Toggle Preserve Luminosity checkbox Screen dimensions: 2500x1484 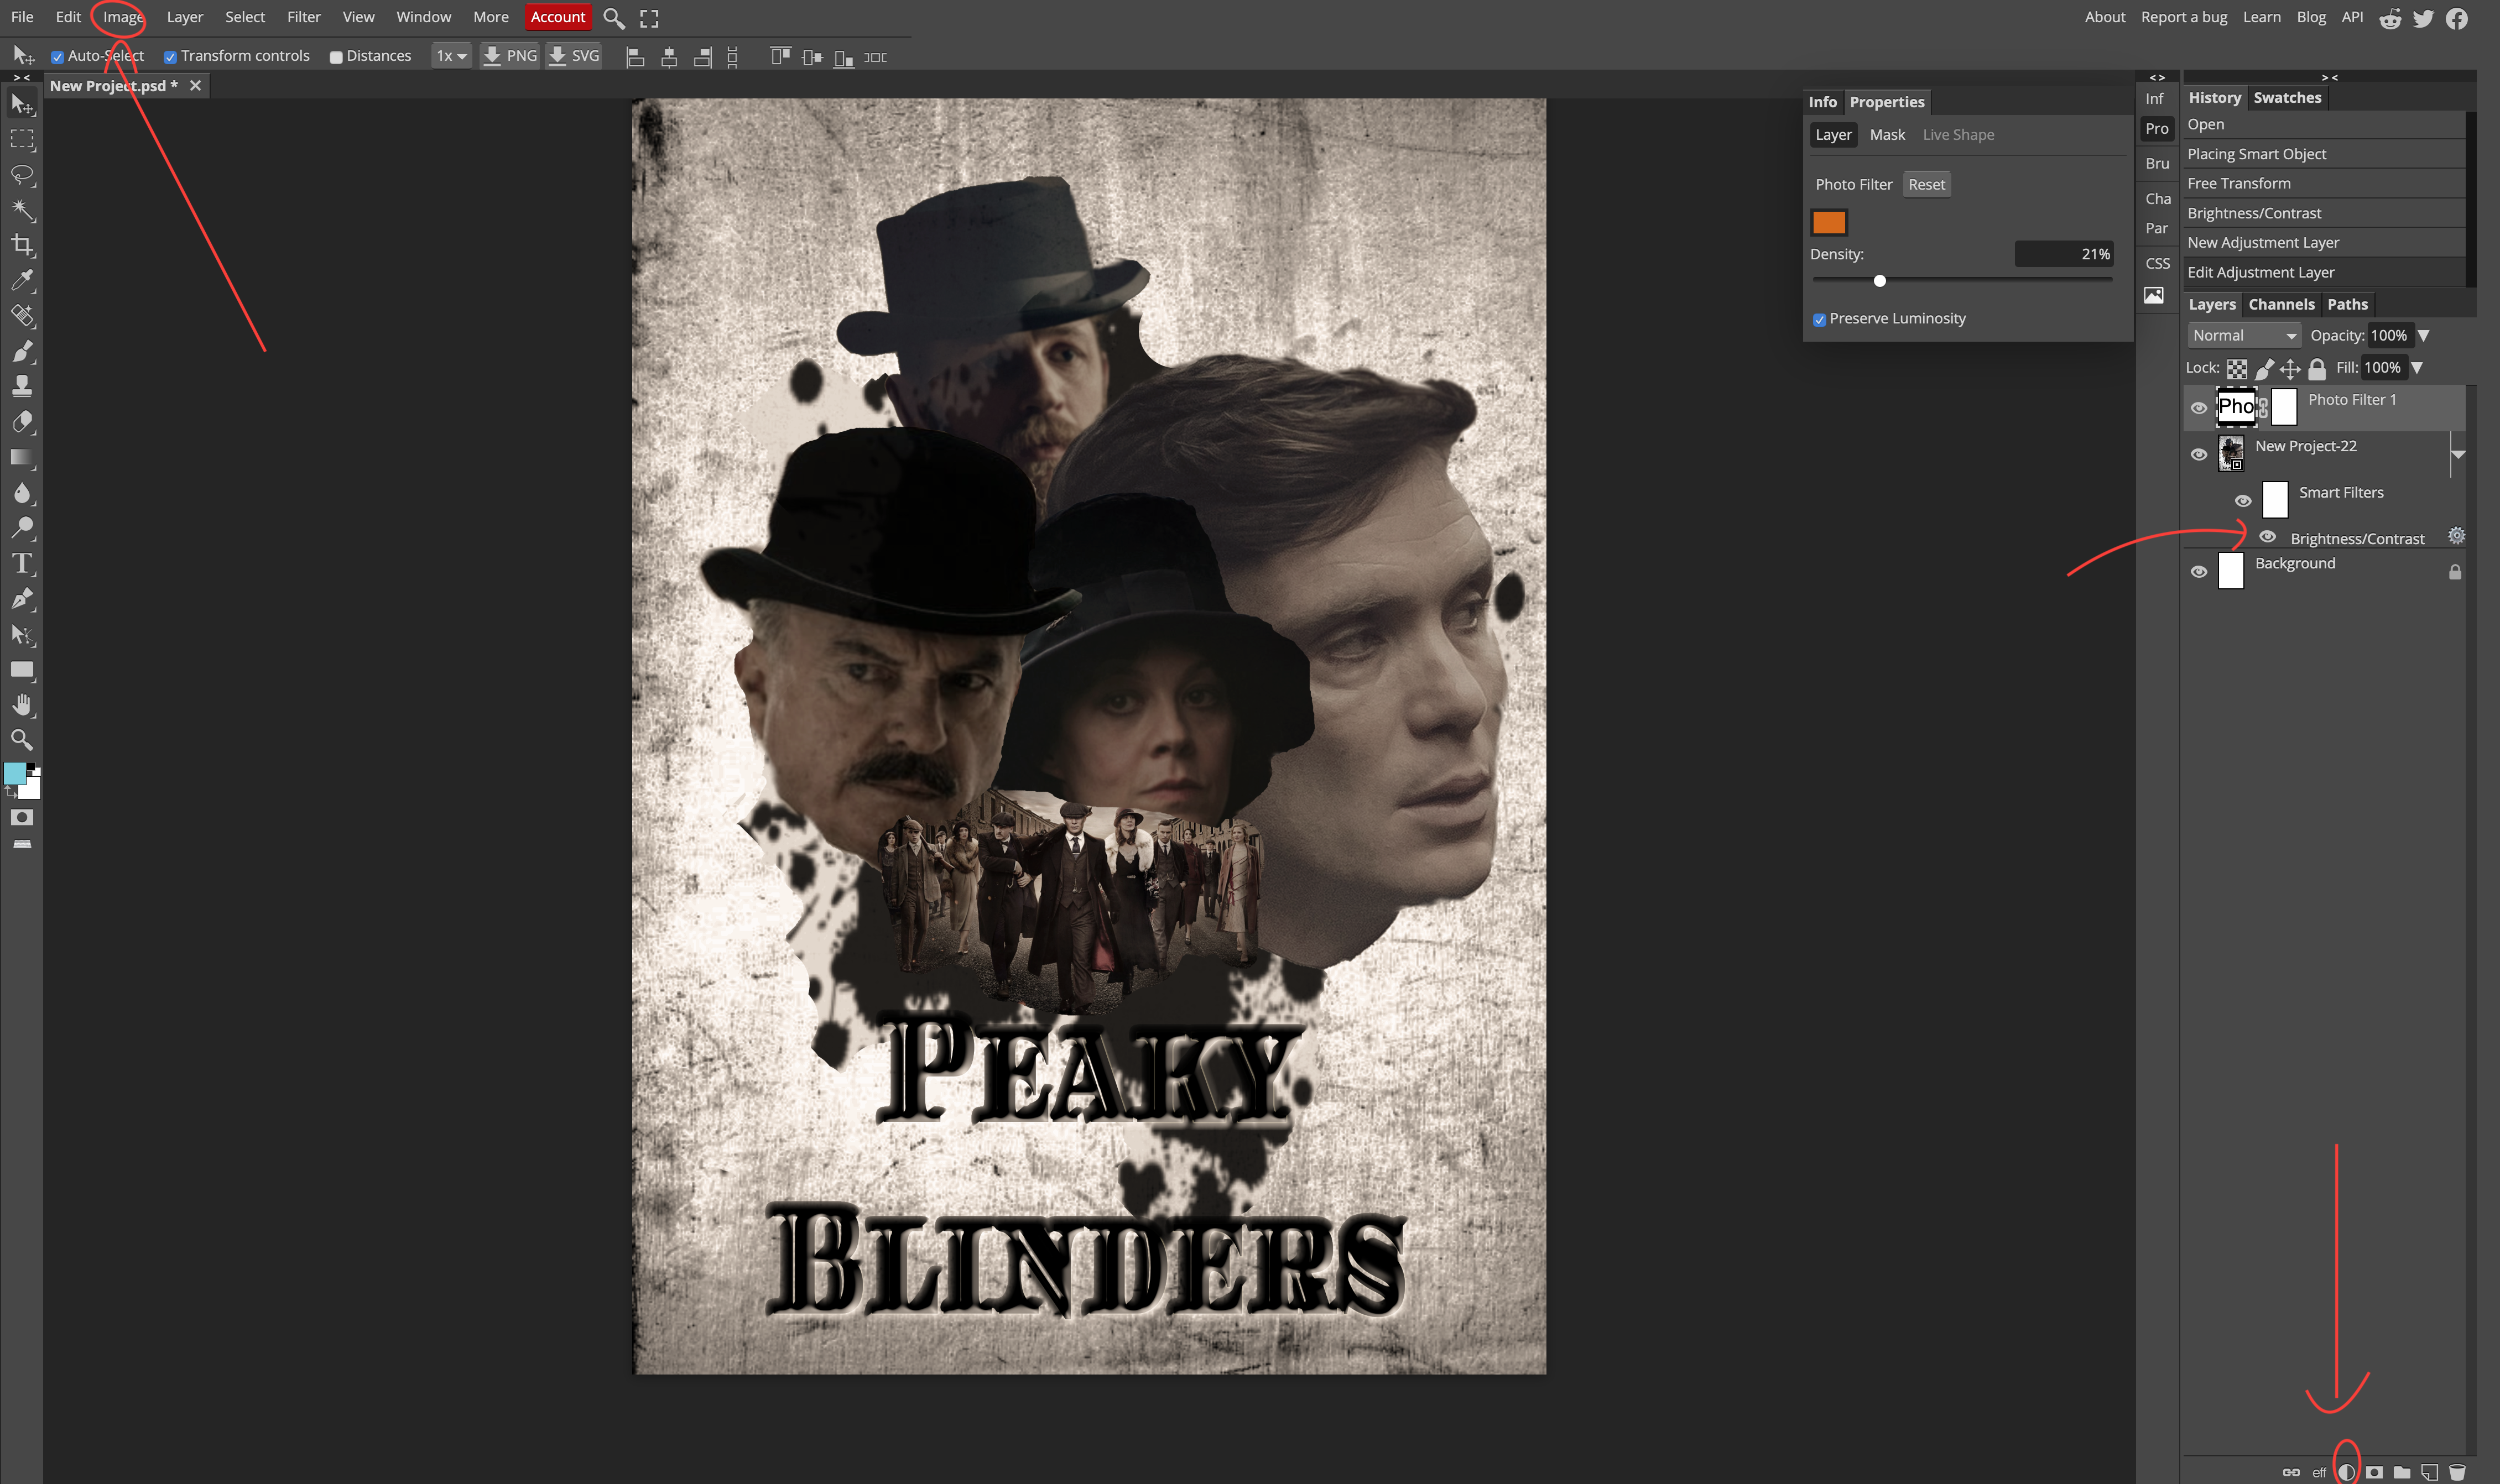[x=1820, y=320]
